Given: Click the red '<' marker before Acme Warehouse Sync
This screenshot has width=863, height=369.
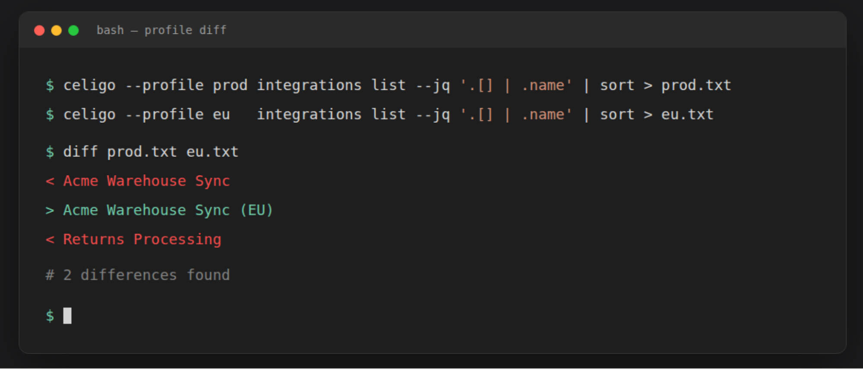Looking at the screenshot, I should click(x=50, y=181).
